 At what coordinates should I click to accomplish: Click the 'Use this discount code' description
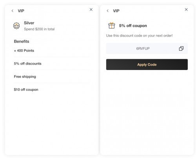point(139,36)
